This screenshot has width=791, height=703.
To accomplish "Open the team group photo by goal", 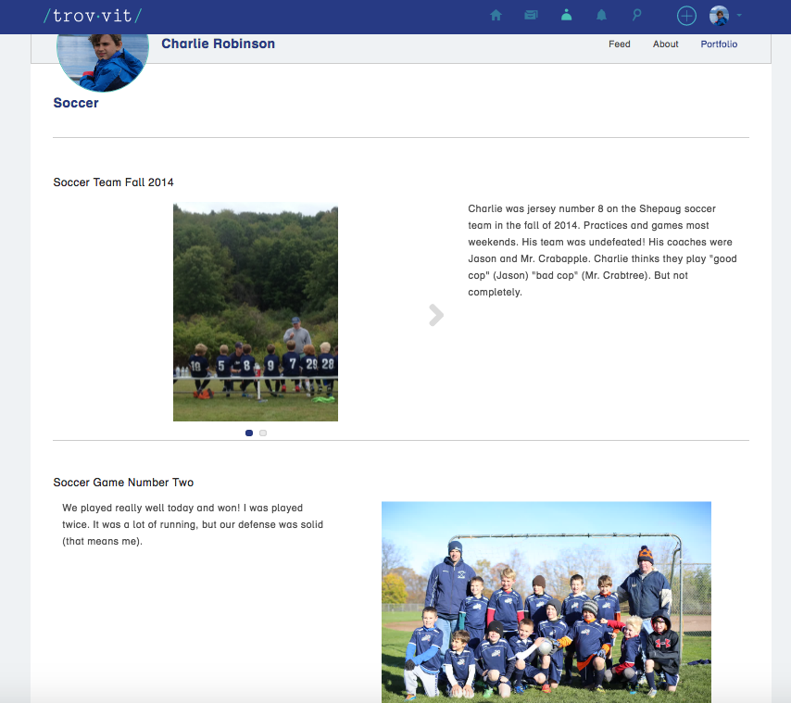I will [546, 602].
